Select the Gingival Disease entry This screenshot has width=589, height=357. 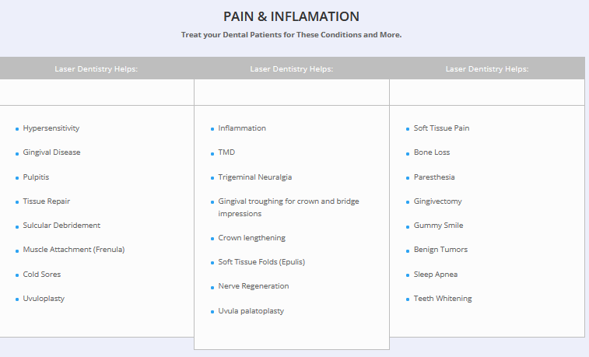tap(51, 152)
